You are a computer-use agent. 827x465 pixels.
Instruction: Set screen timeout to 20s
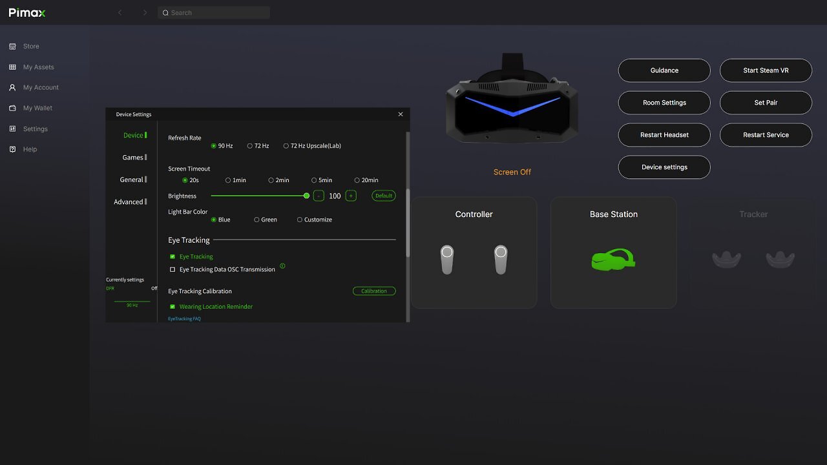coord(191,180)
